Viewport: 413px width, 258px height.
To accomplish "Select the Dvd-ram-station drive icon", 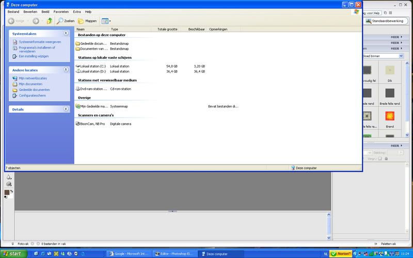I will click(x=77, y=89).
